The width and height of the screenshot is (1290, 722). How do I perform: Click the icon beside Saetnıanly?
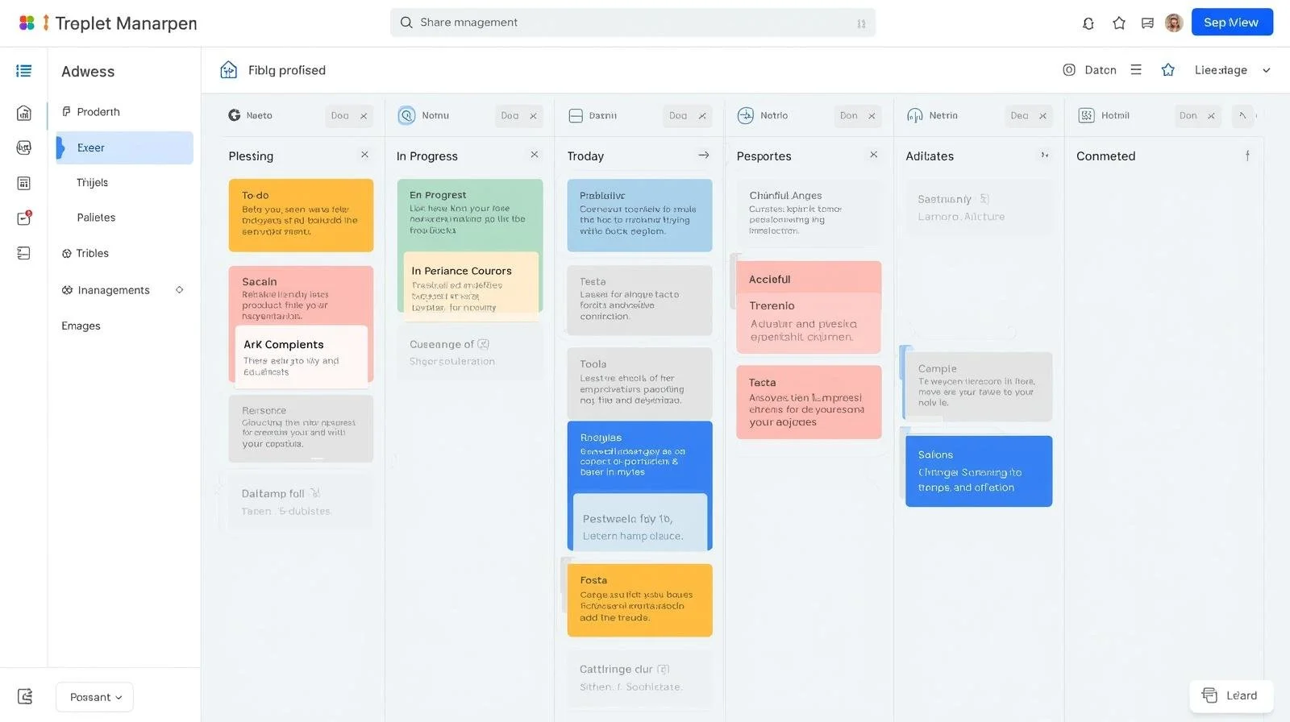coord(984,199)
